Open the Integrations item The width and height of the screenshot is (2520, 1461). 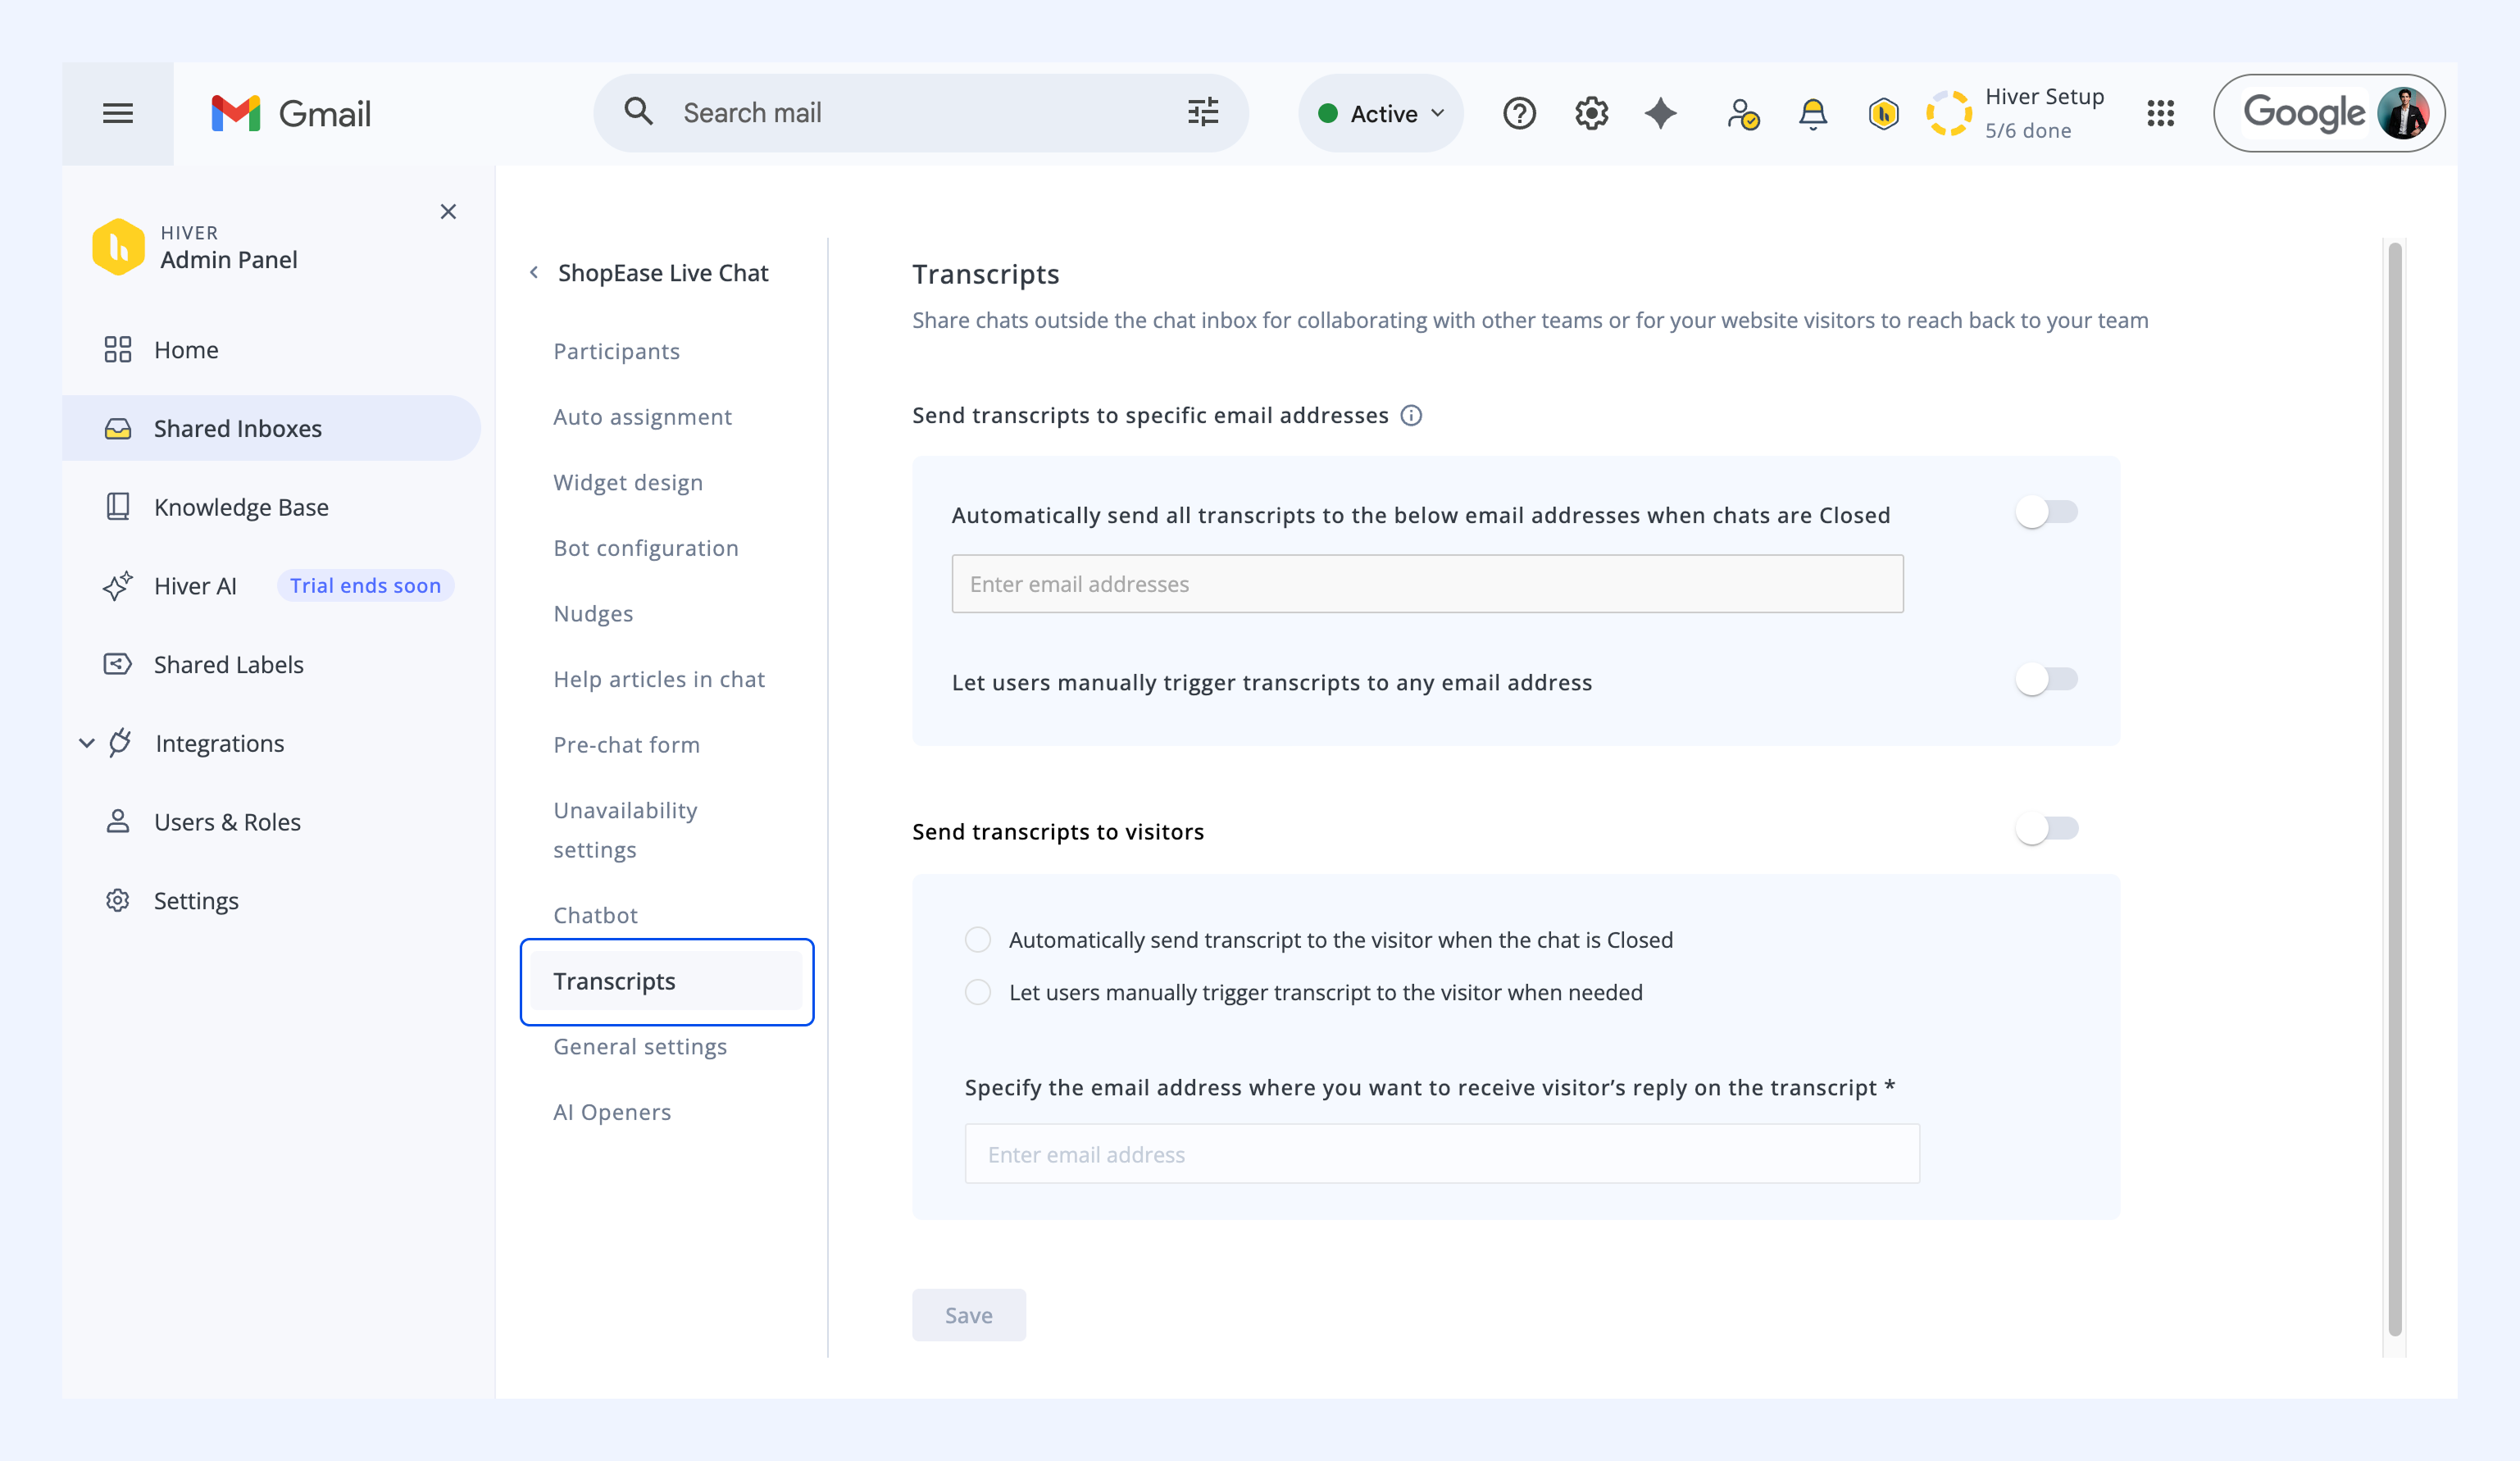click(x=220, y=743)
